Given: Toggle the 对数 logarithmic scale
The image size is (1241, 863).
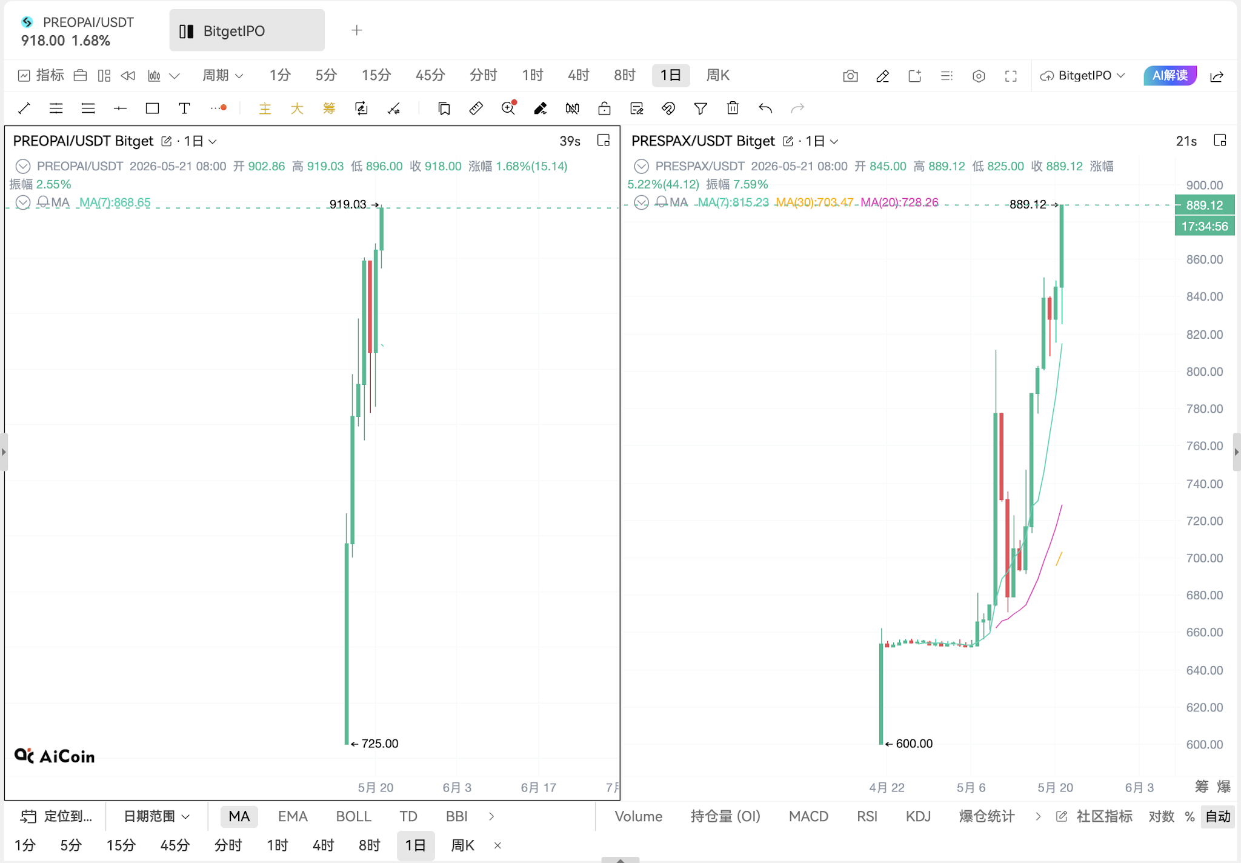Looking at the screenshot, I should tap(1161, 816).
